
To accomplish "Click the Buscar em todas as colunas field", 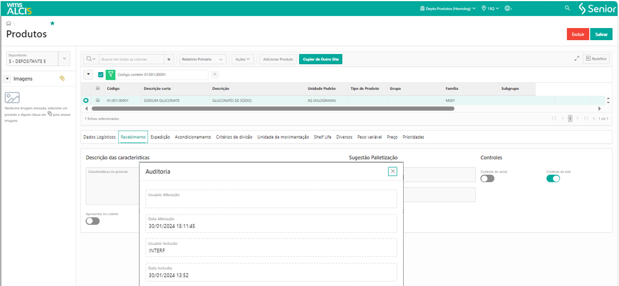I will (131, 59).
